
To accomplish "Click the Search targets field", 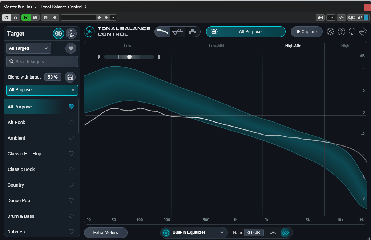I will click(x=42, y=61).
